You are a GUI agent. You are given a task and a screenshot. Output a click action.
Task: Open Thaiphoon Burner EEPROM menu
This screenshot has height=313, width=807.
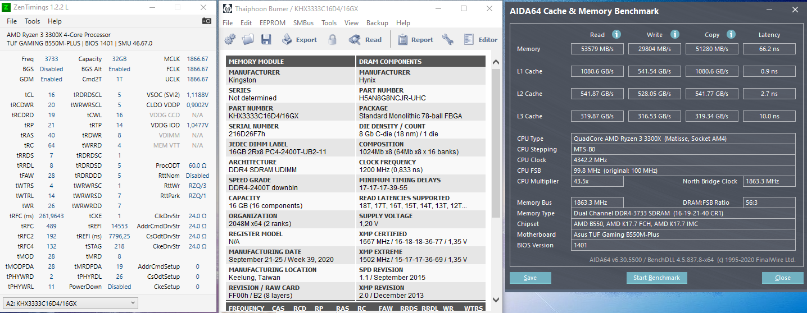pyautogui.click(x=273, y=23)
